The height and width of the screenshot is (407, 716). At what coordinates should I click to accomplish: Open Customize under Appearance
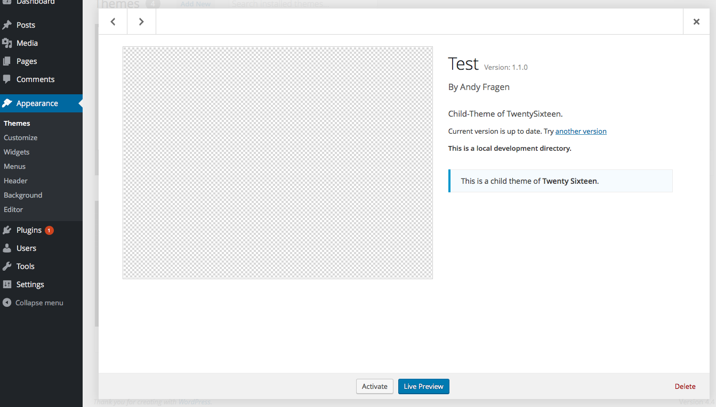(21, 137)
